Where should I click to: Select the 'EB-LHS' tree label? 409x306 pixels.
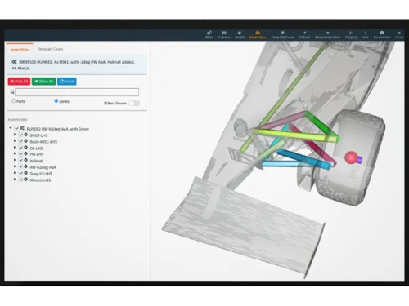(x=36, y=149)
